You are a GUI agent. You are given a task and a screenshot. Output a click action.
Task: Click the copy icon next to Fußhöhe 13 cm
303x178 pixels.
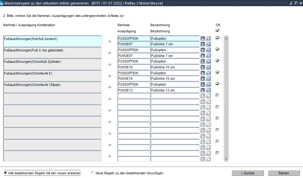point(208,90)
